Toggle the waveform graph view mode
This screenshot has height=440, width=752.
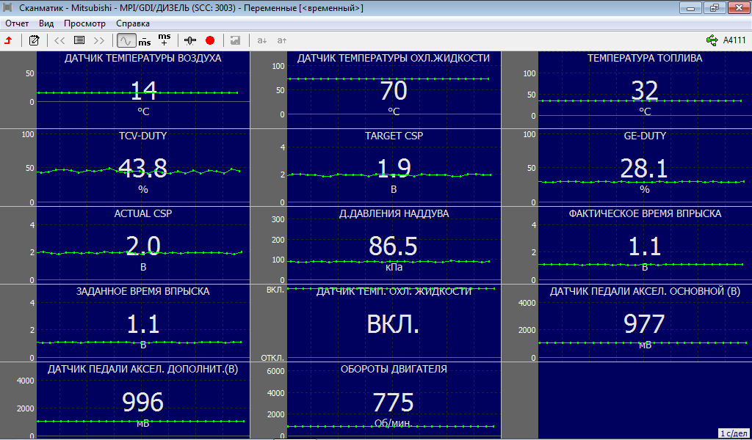coord(126,40)
